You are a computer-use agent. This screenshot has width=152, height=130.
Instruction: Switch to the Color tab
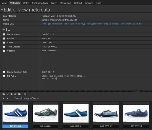point(26,3)
